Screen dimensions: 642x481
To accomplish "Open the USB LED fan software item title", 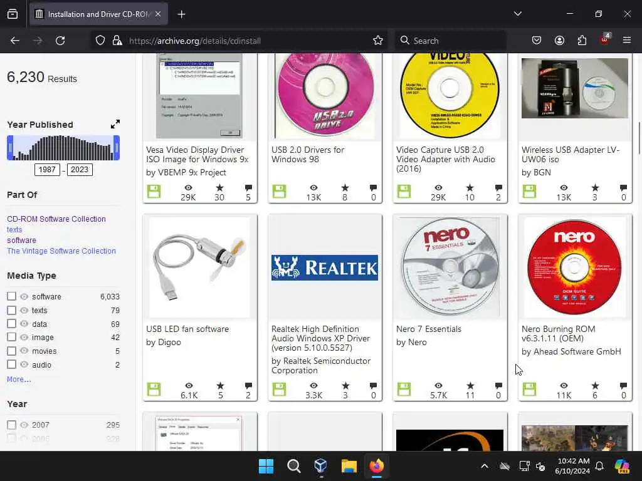I will [x=187, y=329].
